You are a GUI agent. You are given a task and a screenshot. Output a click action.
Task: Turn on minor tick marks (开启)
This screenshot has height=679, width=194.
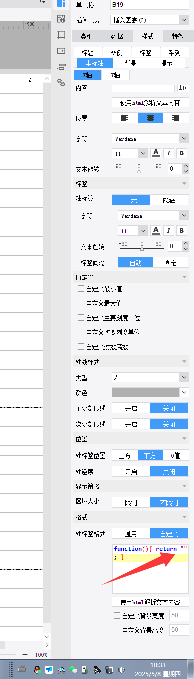click(x=131, y=424)
